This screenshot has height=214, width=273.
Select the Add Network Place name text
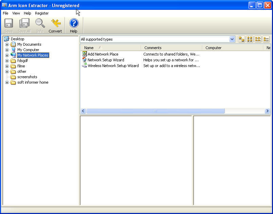pyautogui.click(x=103, y=54)
